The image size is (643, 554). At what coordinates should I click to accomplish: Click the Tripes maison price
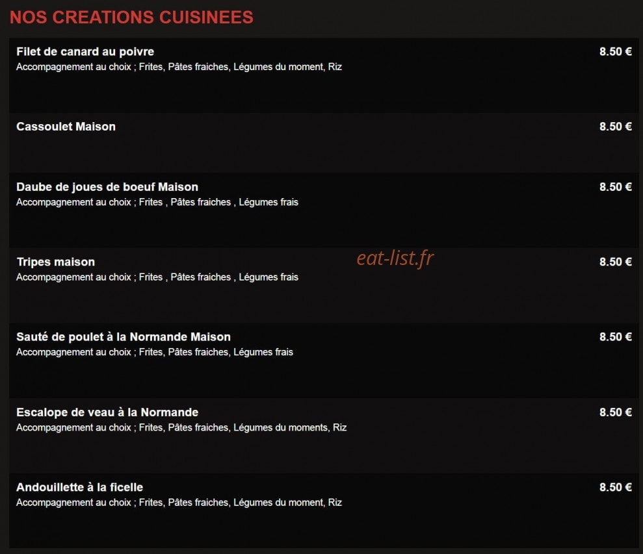point(616,262)
